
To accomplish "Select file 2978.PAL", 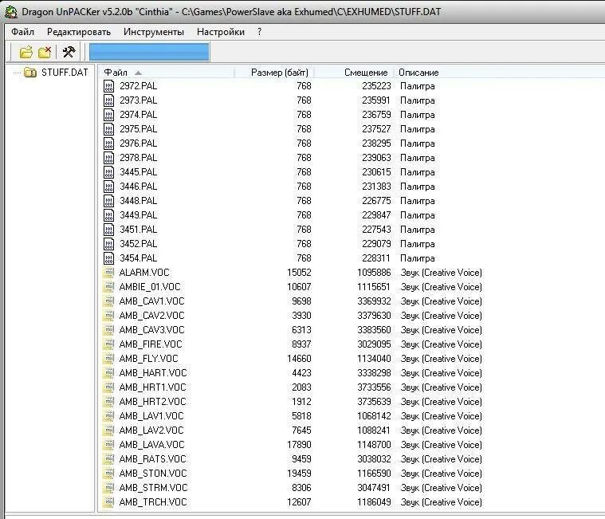I will pyautogui.click(x=138, y=158).
